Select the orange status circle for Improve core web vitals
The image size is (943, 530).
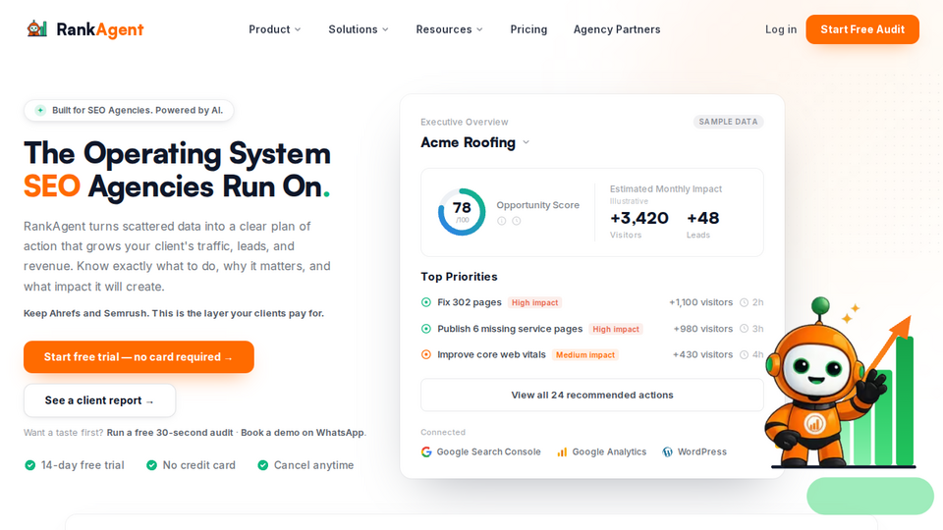[x=425, y=354]
